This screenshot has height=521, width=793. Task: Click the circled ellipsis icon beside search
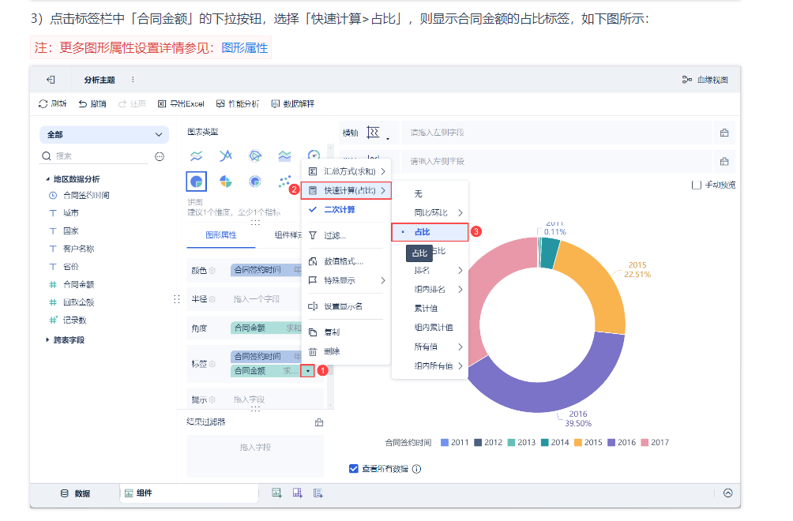click(160, 156)
